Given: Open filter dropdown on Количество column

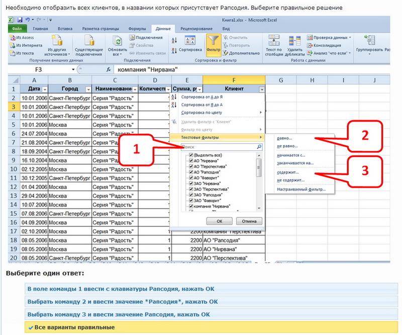Looking at the screenshot, I should click(x=168, y=90).
